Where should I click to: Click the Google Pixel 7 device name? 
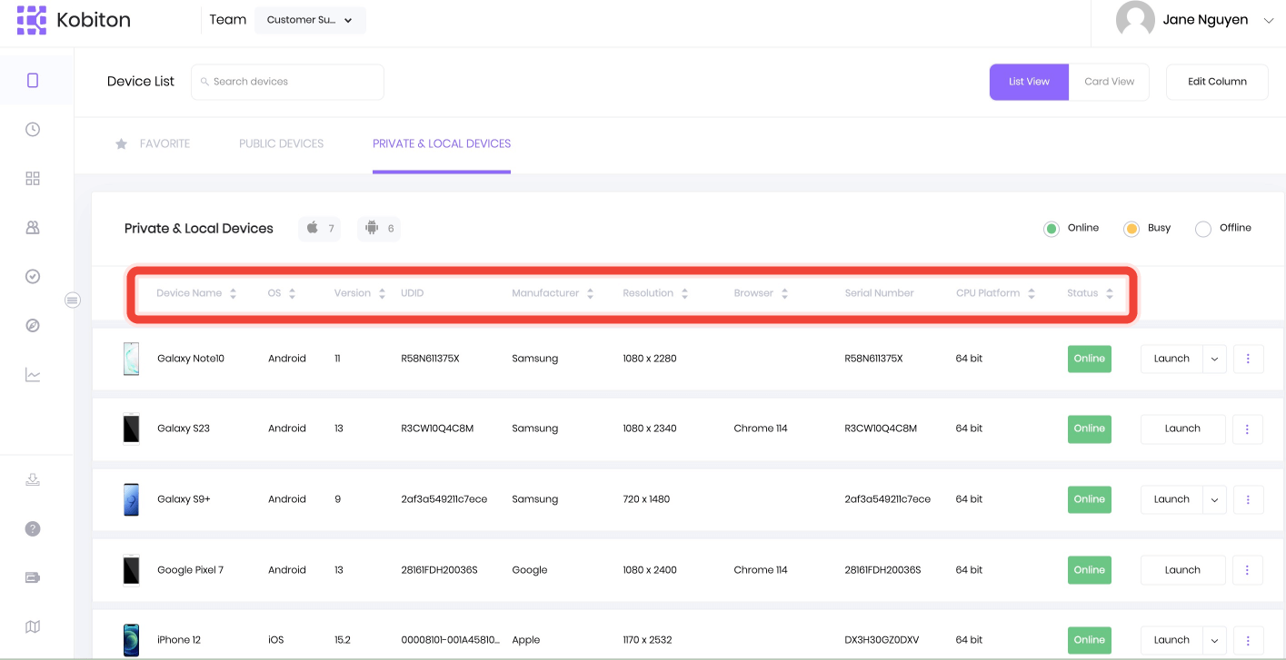pyautogui.click(x=190, y=570)
